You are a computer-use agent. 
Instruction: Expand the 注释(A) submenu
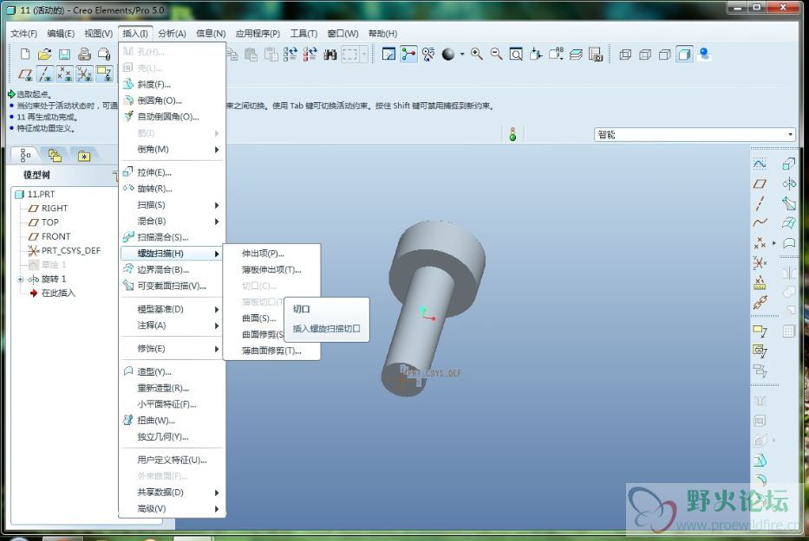pyautogui.click(x=173, y=325)
